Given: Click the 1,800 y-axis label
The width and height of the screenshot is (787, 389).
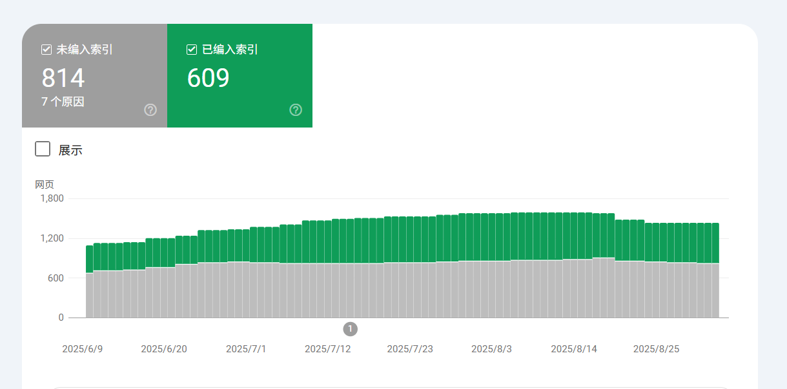Looking at the screenshot, I should pos(52,198).
